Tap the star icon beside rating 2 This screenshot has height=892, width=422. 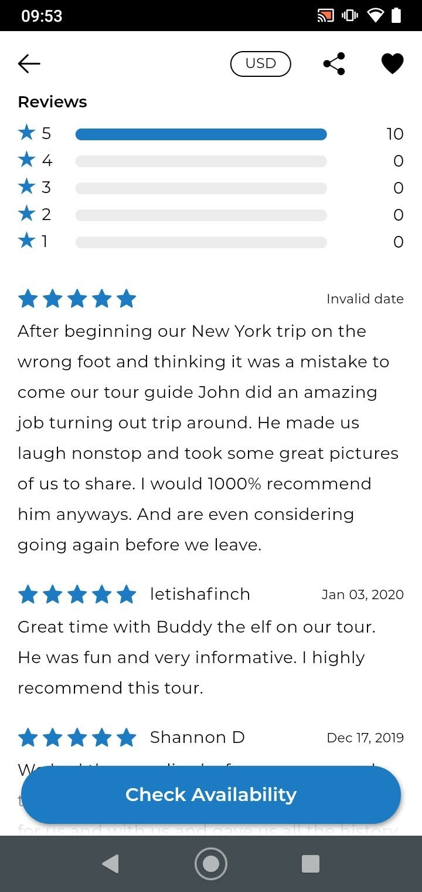[26, 214]
